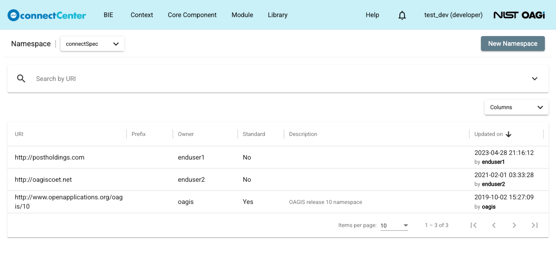
Task: Click the New Namespace button
Action: pyautogui.click(x=513, y=43)
